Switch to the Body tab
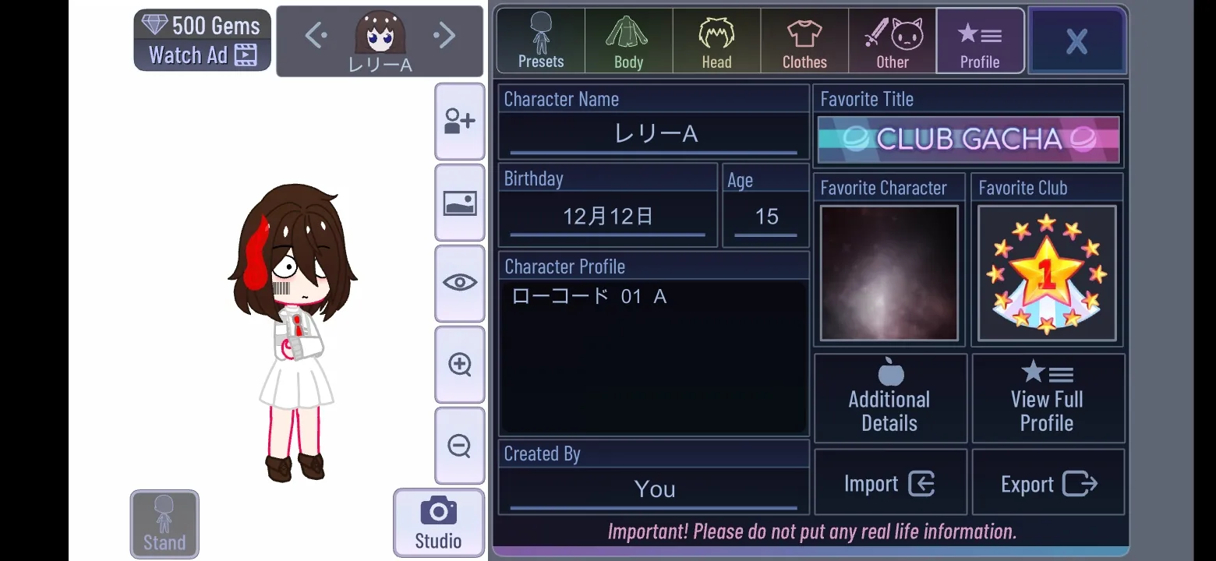 tap(628, 41)
